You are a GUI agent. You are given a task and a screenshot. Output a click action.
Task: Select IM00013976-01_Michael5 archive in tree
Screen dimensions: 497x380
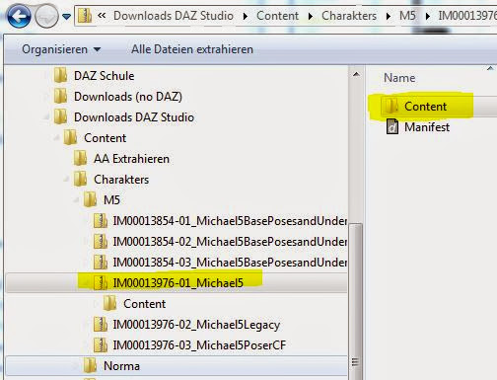tap(177, 283)
